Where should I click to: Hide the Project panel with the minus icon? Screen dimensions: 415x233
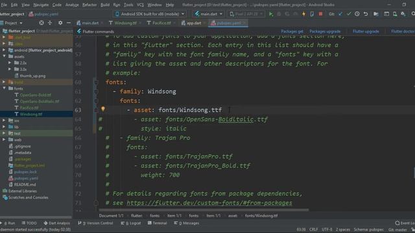point(69,23)
